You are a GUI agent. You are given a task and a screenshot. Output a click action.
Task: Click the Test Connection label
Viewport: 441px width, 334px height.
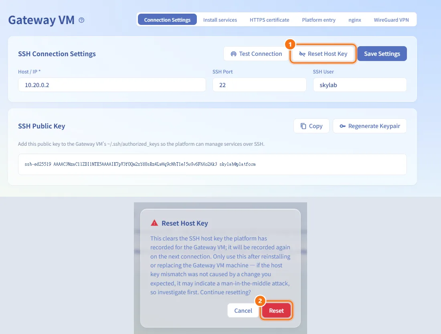261,54
